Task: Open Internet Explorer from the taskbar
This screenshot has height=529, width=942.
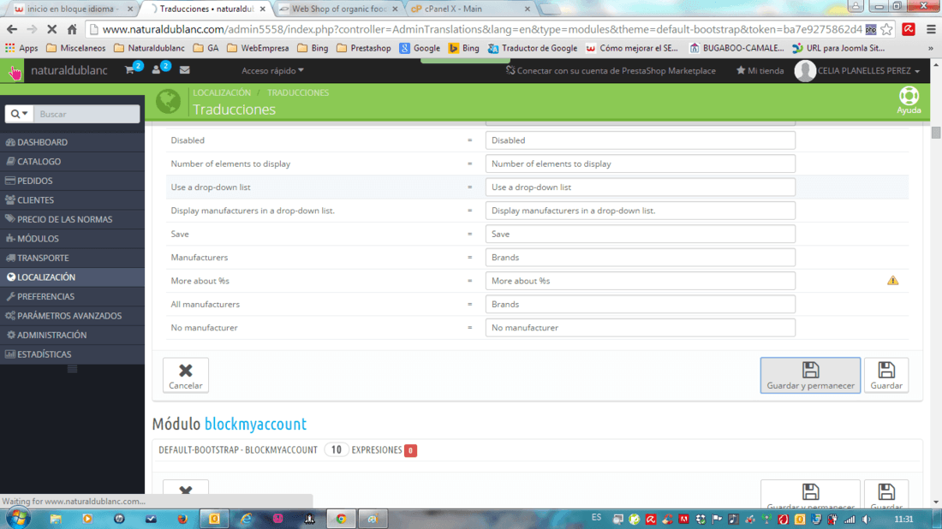Action: 246,519
